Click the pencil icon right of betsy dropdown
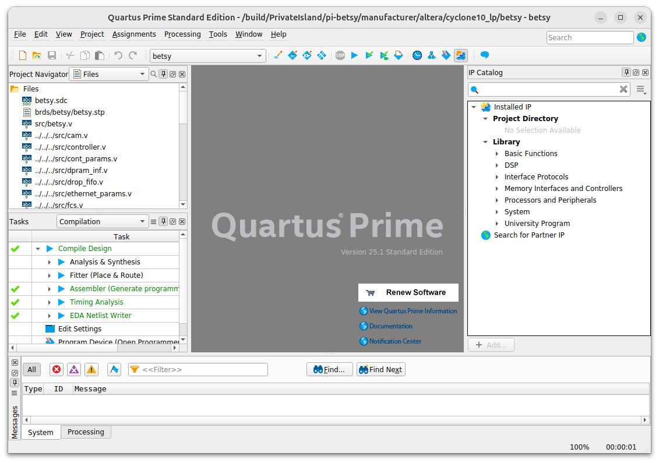Image resolution: width=659 pixels, height=463 pixels. pos(278,56)
